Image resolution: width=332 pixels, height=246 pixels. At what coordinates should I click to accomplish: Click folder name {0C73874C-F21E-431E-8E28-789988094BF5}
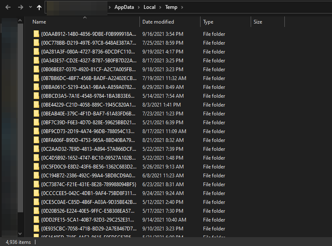click(88, 184)
